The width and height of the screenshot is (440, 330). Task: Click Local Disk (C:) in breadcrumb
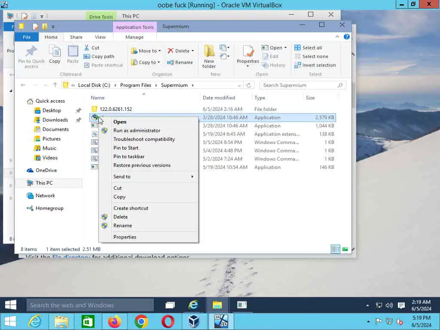pos(94,85)
